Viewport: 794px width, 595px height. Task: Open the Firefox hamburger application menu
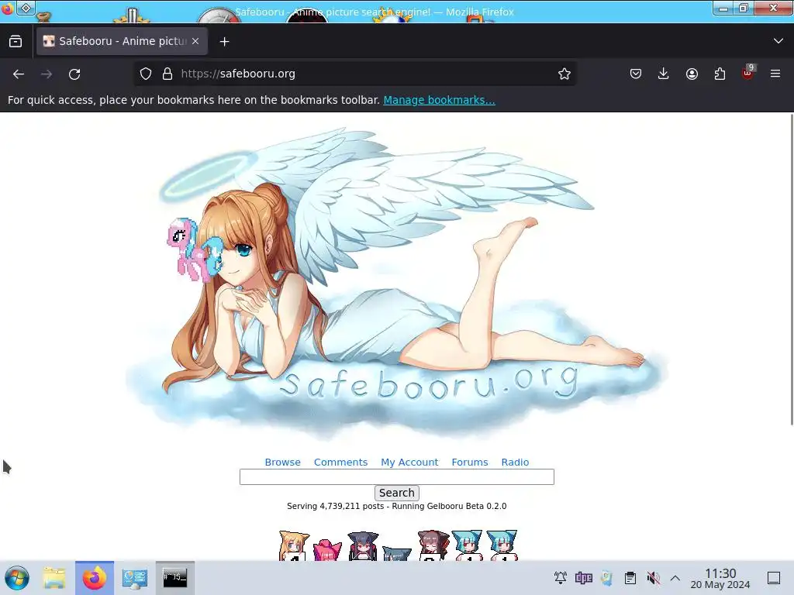tap(775, 74)
